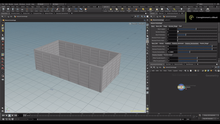Screen dimensions: 220x124
Task: Switch to the Poutres_Horizontales tab
Action: tap(192, 44)
